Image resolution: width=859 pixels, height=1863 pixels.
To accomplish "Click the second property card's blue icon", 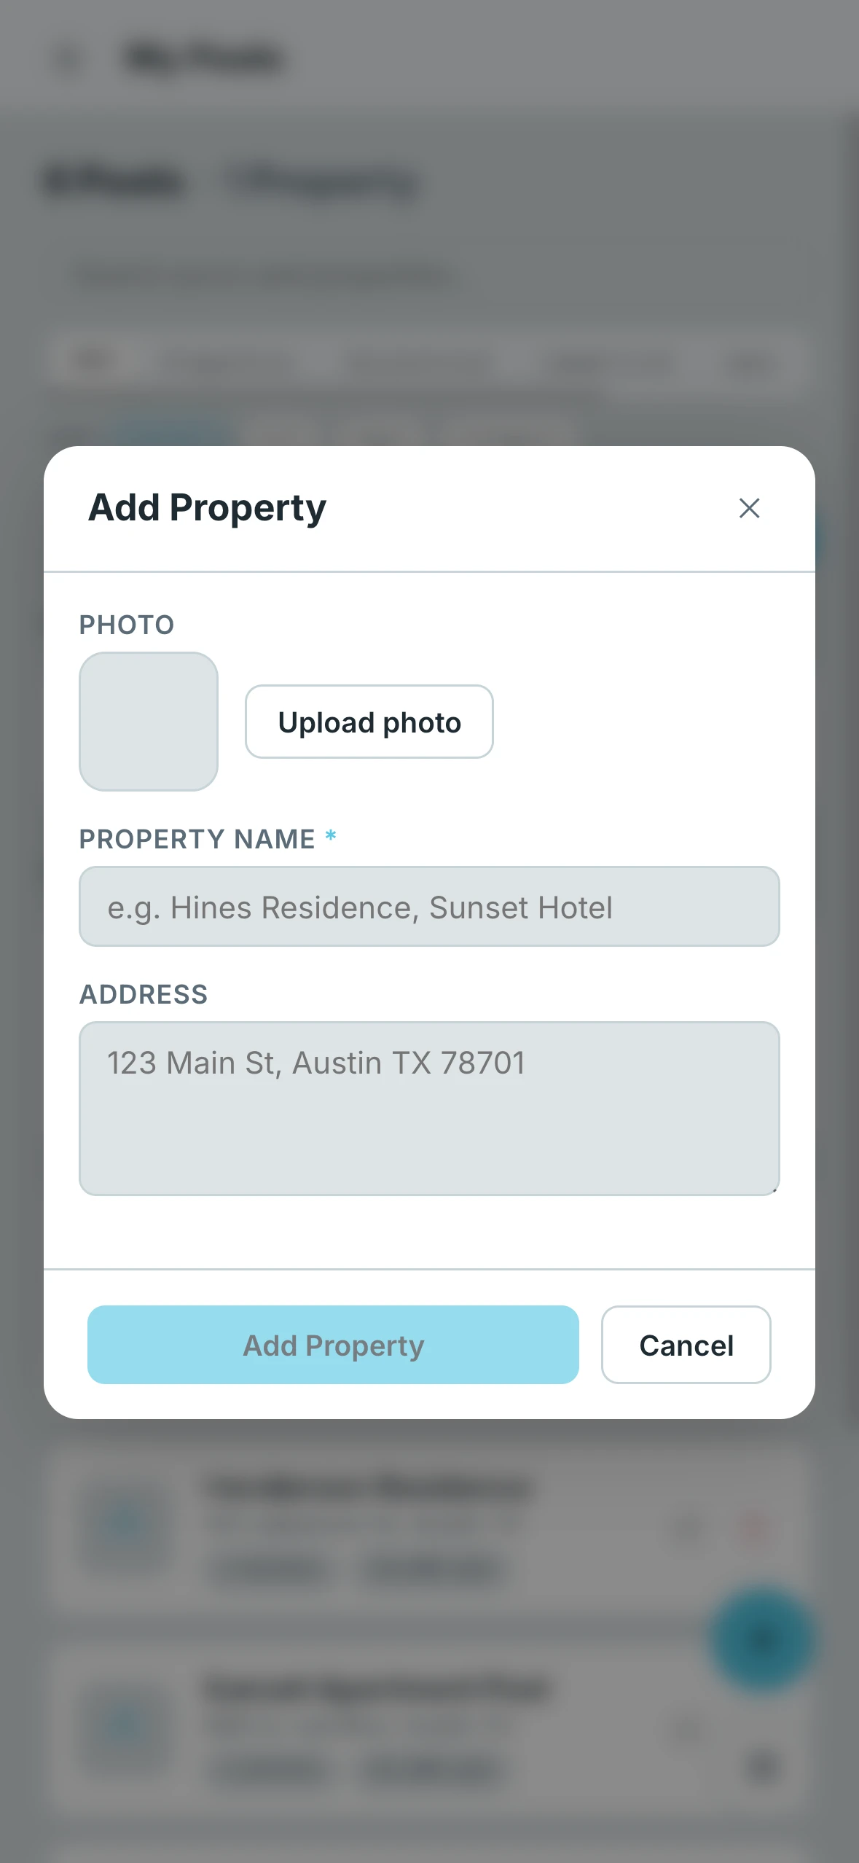I will click(x=125, y=1726).
